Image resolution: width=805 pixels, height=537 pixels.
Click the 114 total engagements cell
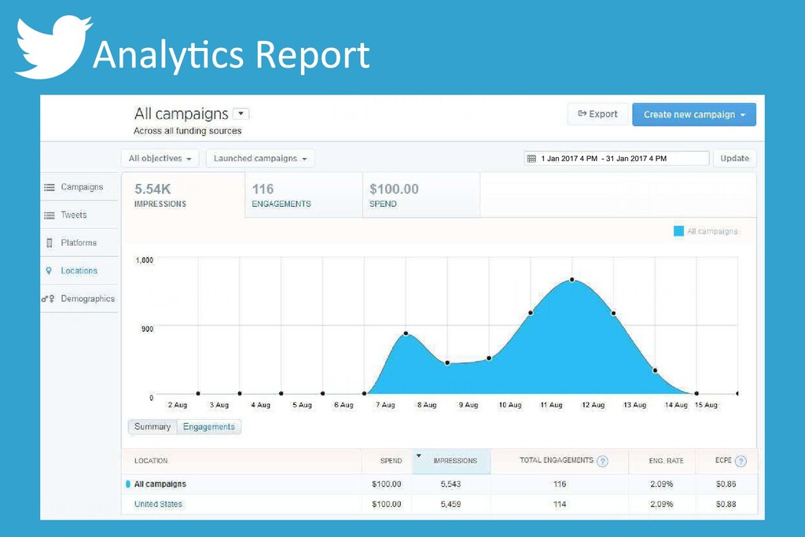coord(560,504)
